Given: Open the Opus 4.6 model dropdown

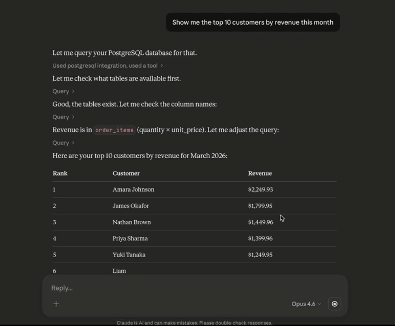Looking at the screenshot, I should tap(306, 304).
